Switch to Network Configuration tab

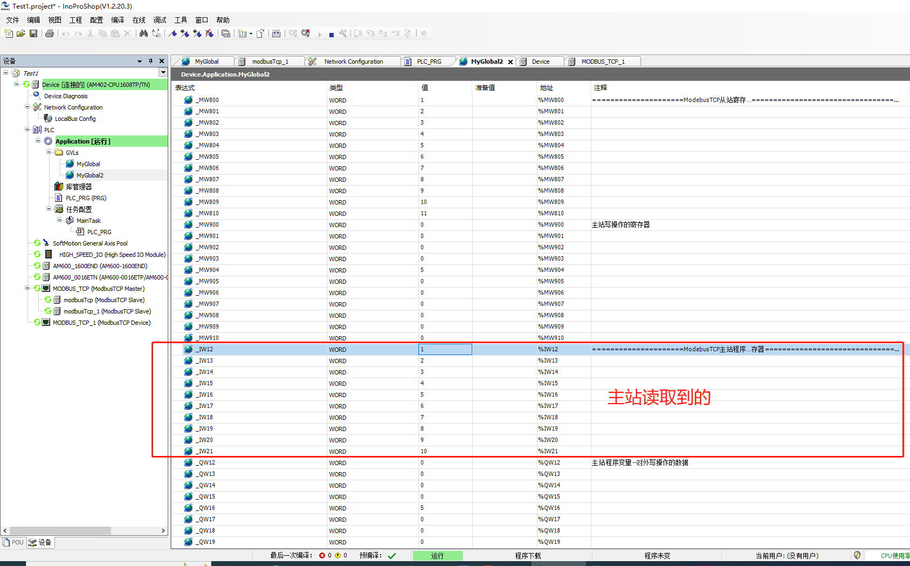354,62
